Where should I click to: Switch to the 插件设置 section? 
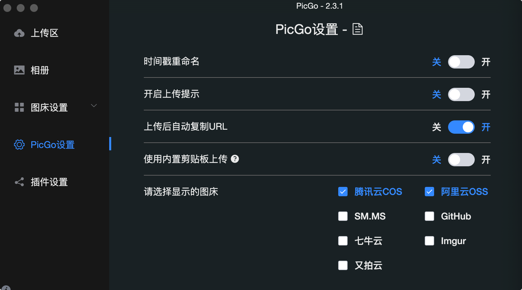49,182
